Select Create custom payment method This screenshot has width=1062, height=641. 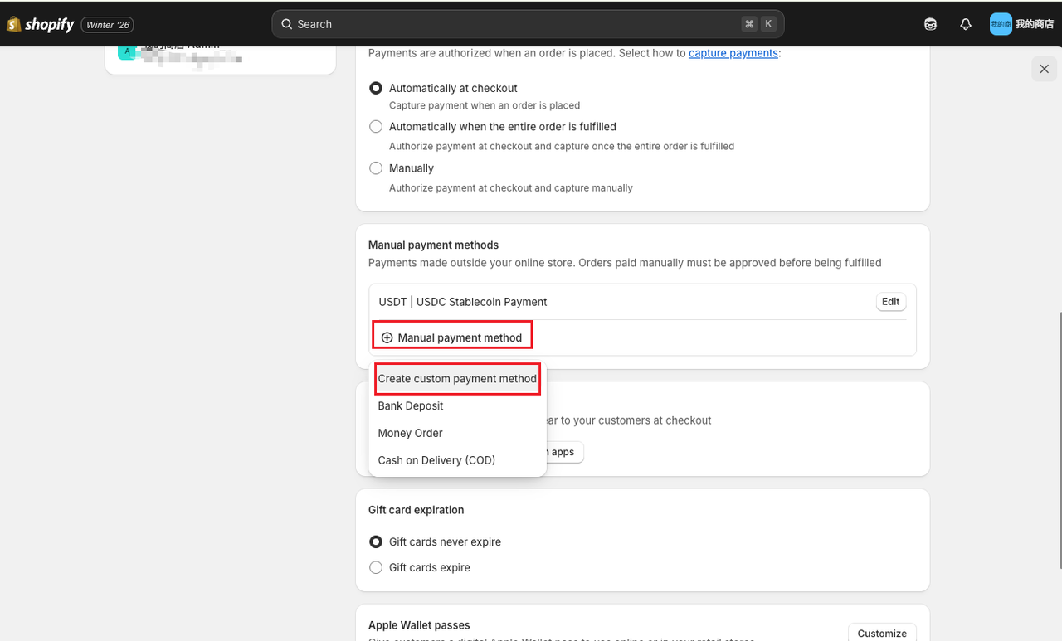[x=457, y=378]
